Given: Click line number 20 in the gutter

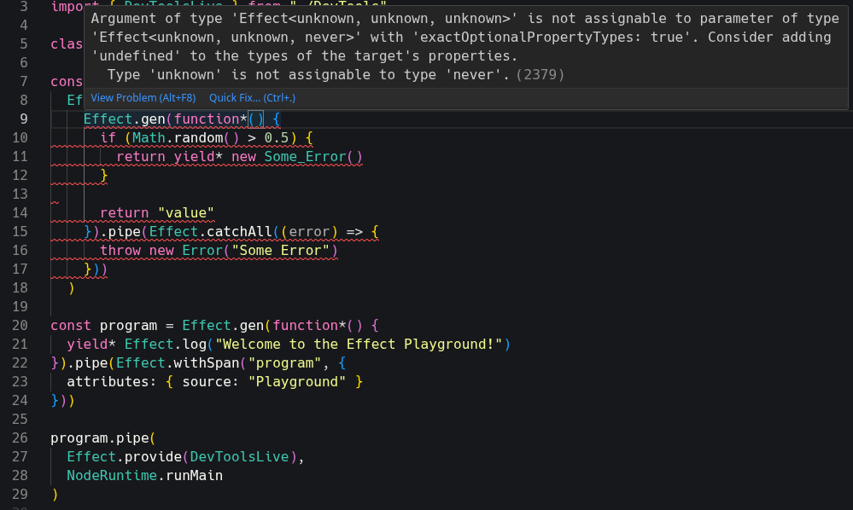Looking at the screenshot, I should click(x=20, y=325).
